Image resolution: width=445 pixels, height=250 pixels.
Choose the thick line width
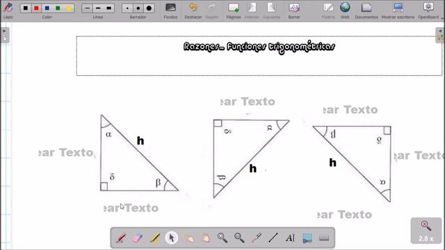point(109,8)
